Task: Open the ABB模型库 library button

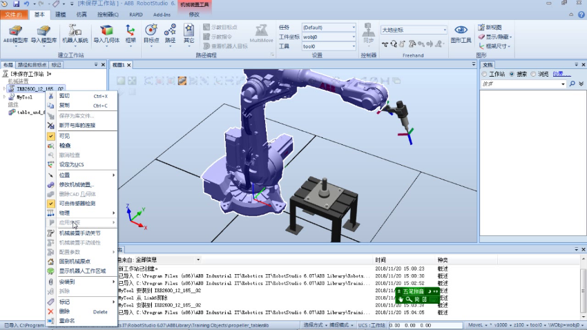Action: (15, 34)
